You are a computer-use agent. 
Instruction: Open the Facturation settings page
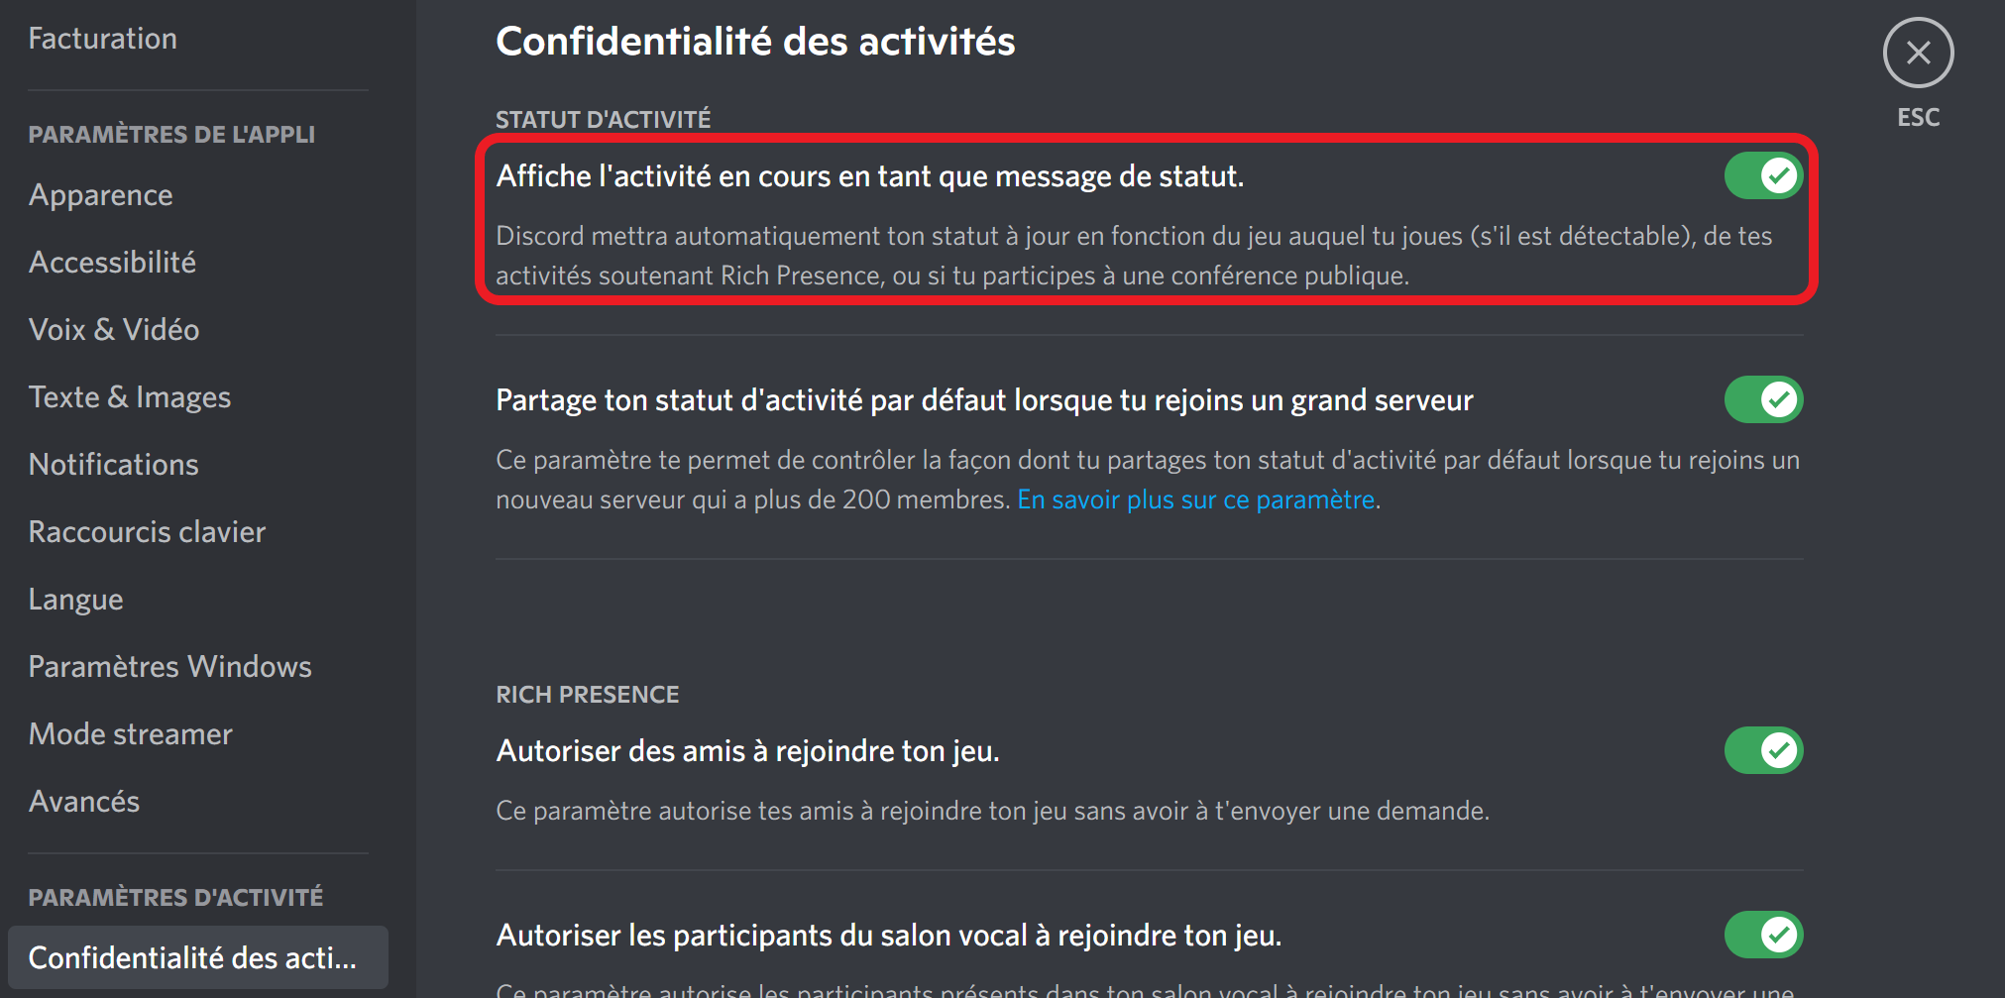(103, 39)
